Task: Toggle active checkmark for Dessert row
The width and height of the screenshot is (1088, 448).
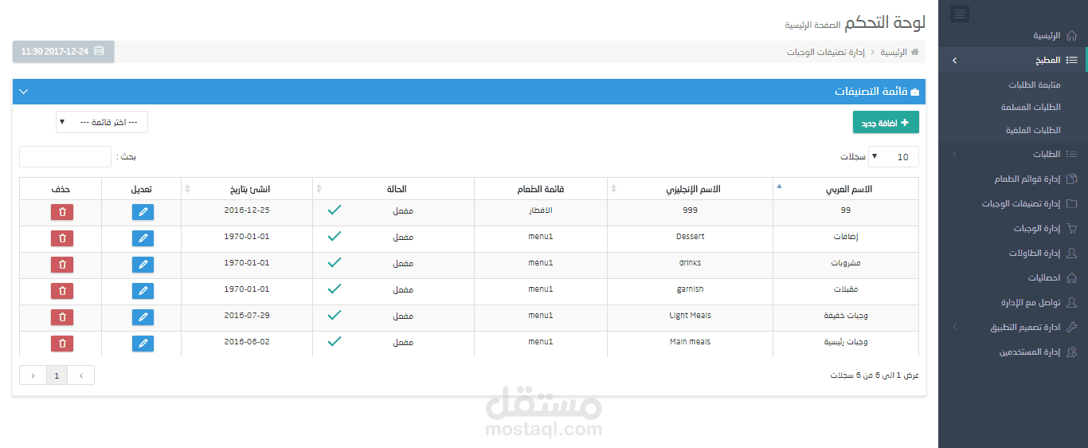Action: click(x=335, y=236)
